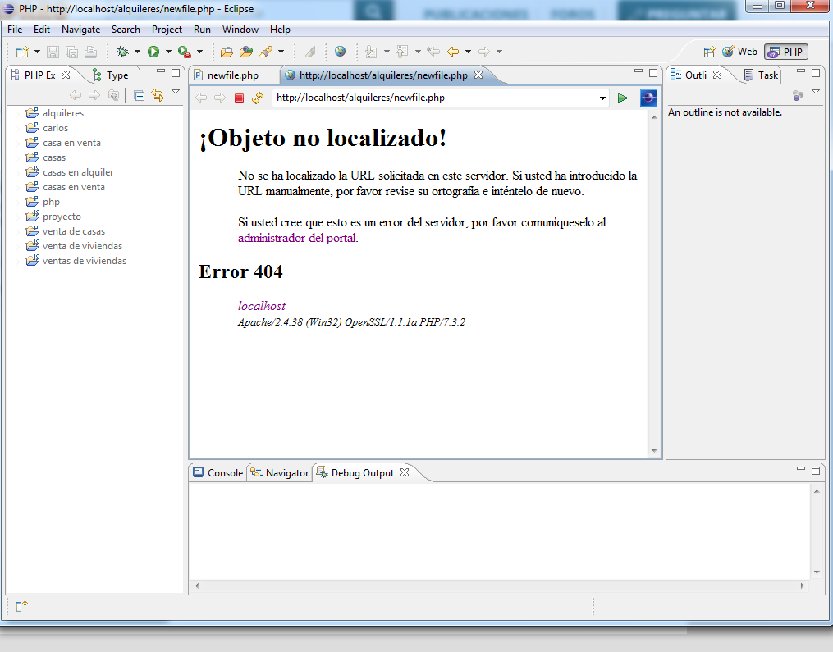Viewport: 833px width, 652px height.
Task: Open the Run configurations dropdown arrow
Action: coord(168,52)
